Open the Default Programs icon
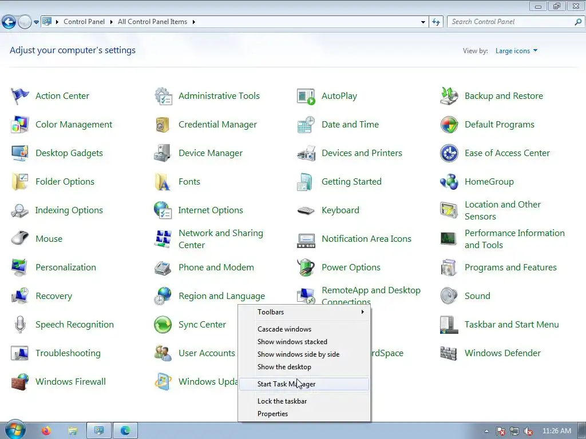Viewport: 586px width, 439px height. 449,125
